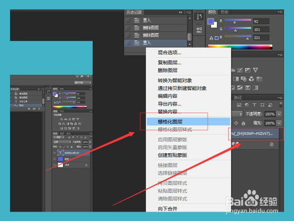This screenshot has width=294, height=221.
Task: Open blend mode dropdown in large Layers panel
Action: (x=237, y=114)
